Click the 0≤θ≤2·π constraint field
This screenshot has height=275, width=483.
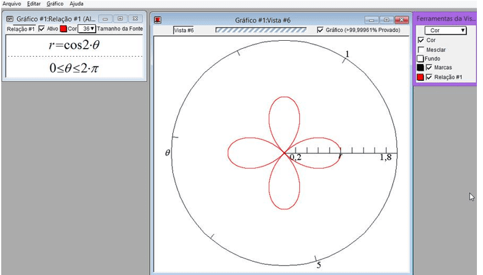(74, 68)
